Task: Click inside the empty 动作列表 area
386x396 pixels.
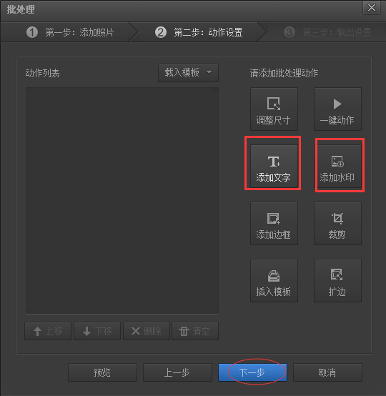Action: click(x=122, y=201)
